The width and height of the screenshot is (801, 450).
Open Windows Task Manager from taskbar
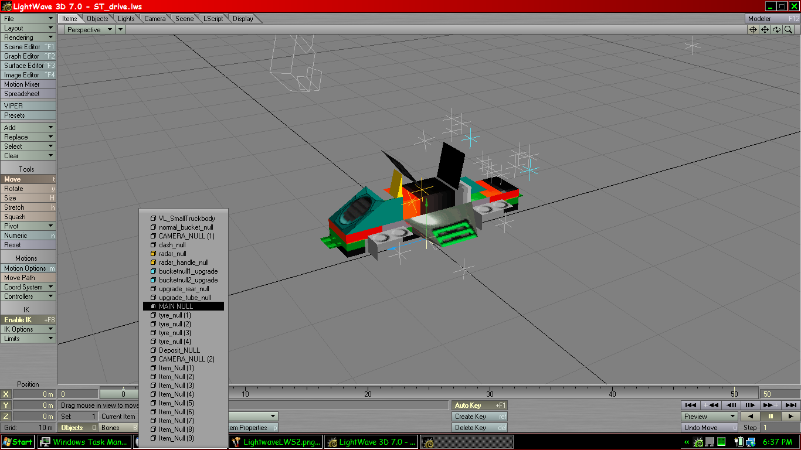coord(85,442)
